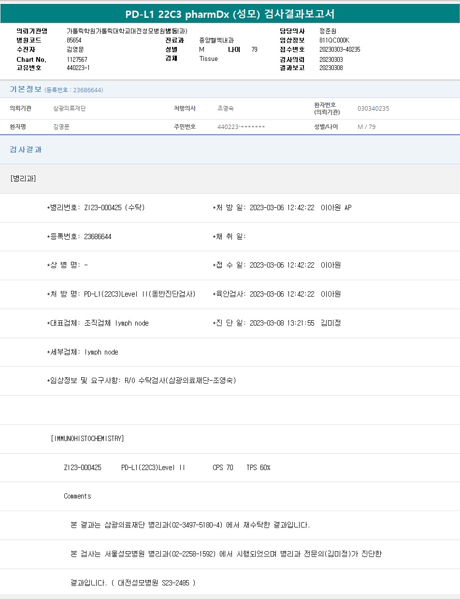Click the masked 주민번호 value
460x599 pixels.
coord(241,127)
